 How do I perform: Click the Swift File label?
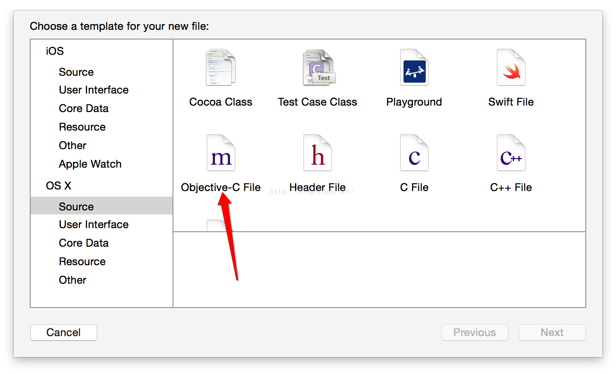[x=511, y=102]
